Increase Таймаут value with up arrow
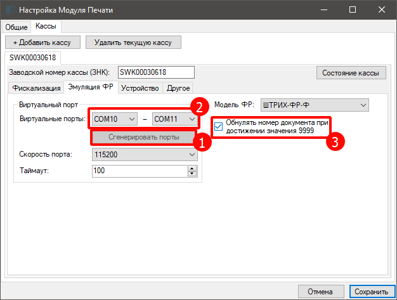Screen dimensions: 397x300 click(192, 168)
